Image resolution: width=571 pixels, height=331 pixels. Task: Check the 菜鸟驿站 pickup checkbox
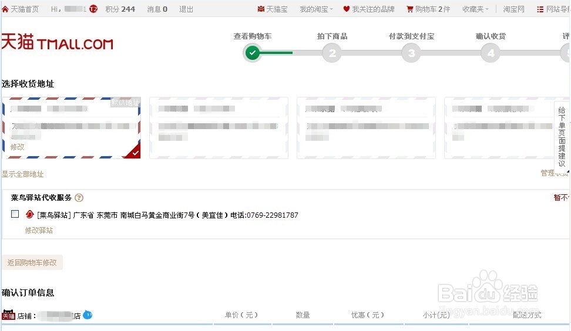coord(15,214)
